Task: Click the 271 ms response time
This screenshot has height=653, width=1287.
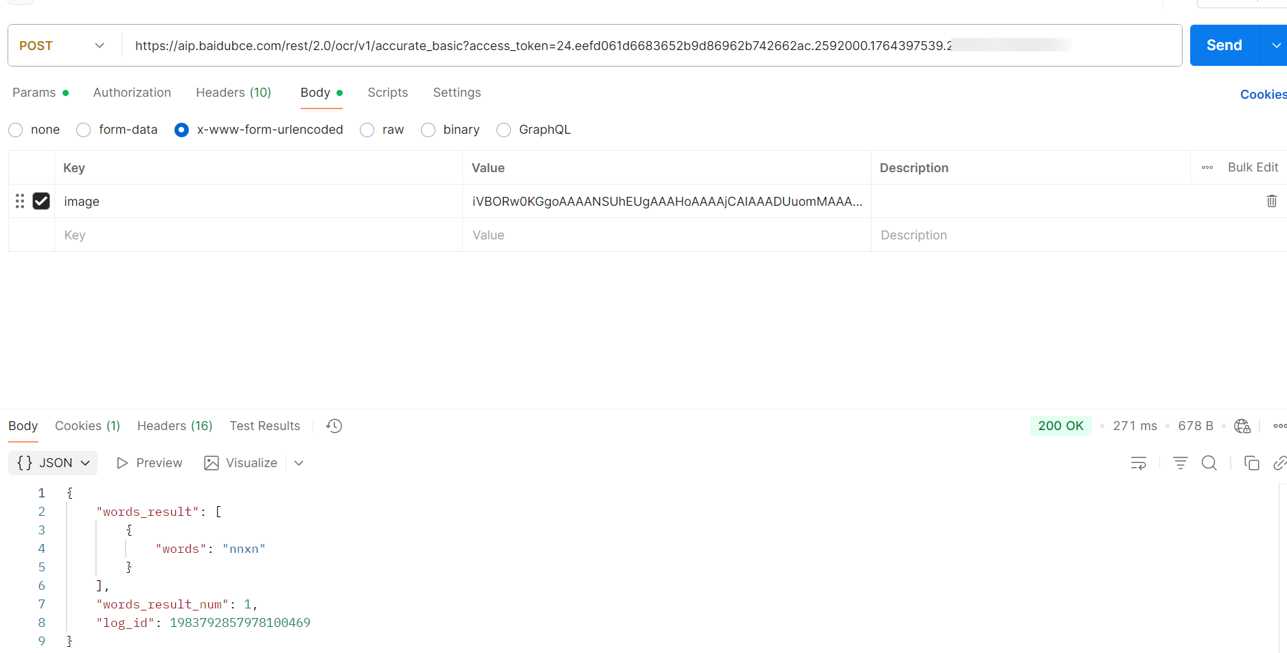Action: [x=1135, y=426]
